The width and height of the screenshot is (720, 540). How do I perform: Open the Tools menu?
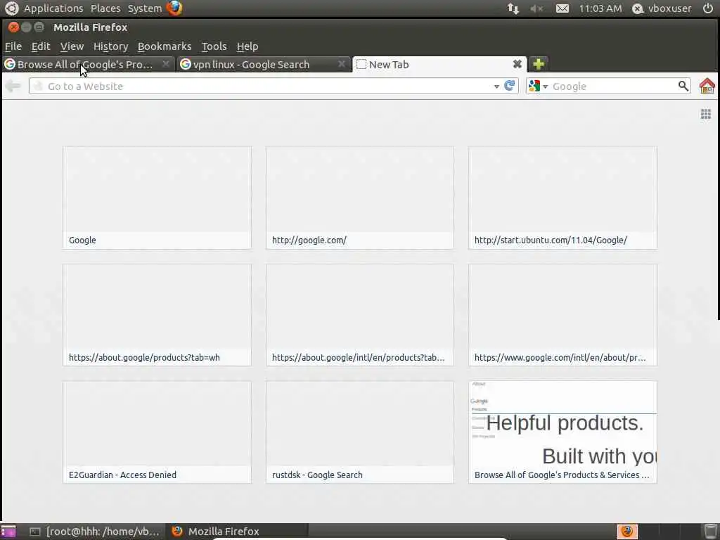tap(214, 46)
